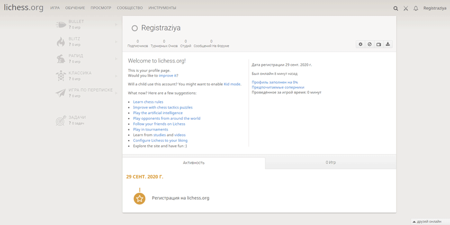Click the puzzles target icon

[x=61, y=121]
